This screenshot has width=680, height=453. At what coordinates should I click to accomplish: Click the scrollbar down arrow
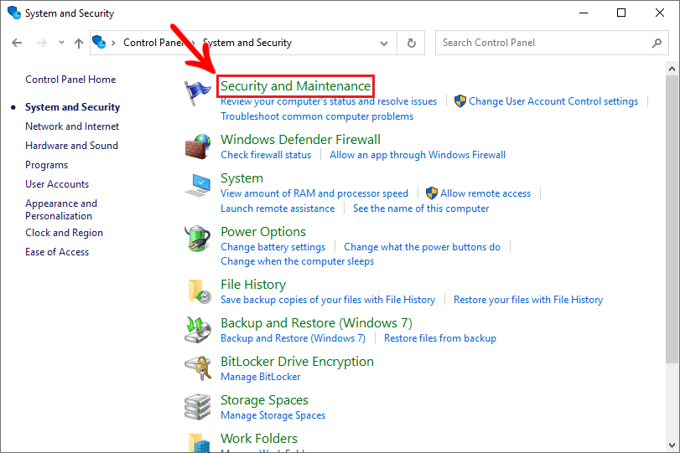(672, 445)
